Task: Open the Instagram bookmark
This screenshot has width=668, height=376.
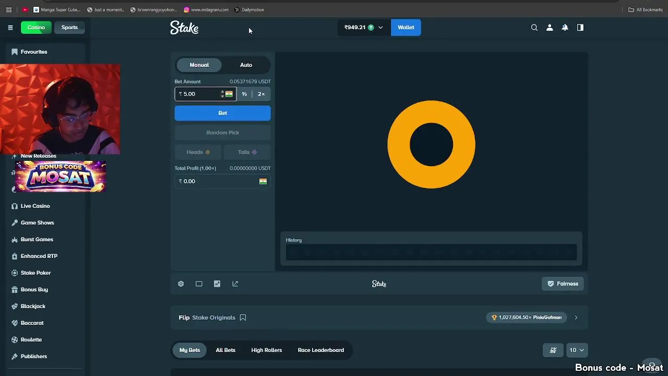Action: tap(206, 9)
